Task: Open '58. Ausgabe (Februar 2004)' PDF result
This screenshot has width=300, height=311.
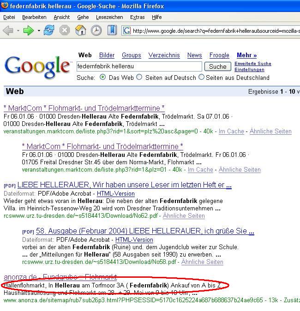Action: (x=145, y=231)
